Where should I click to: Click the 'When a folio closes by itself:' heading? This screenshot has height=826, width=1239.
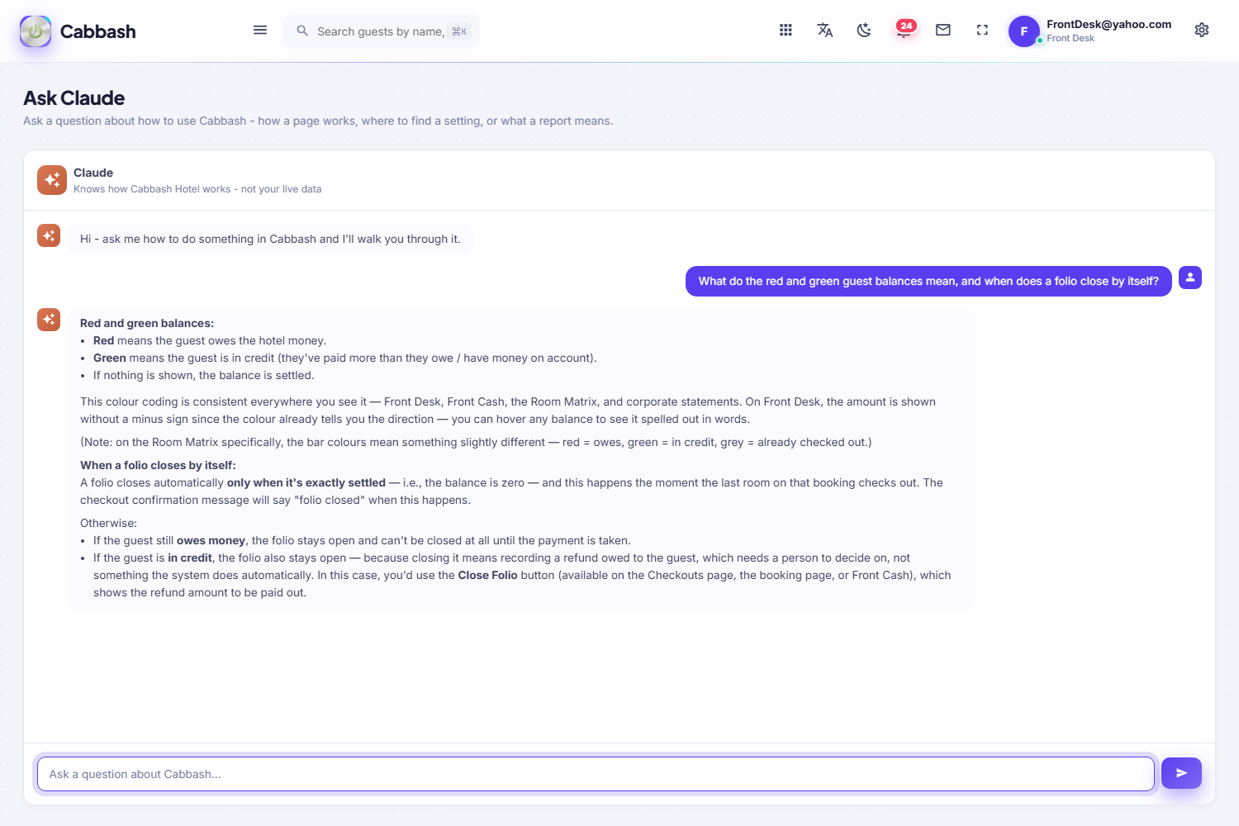[x=158, y=465]
